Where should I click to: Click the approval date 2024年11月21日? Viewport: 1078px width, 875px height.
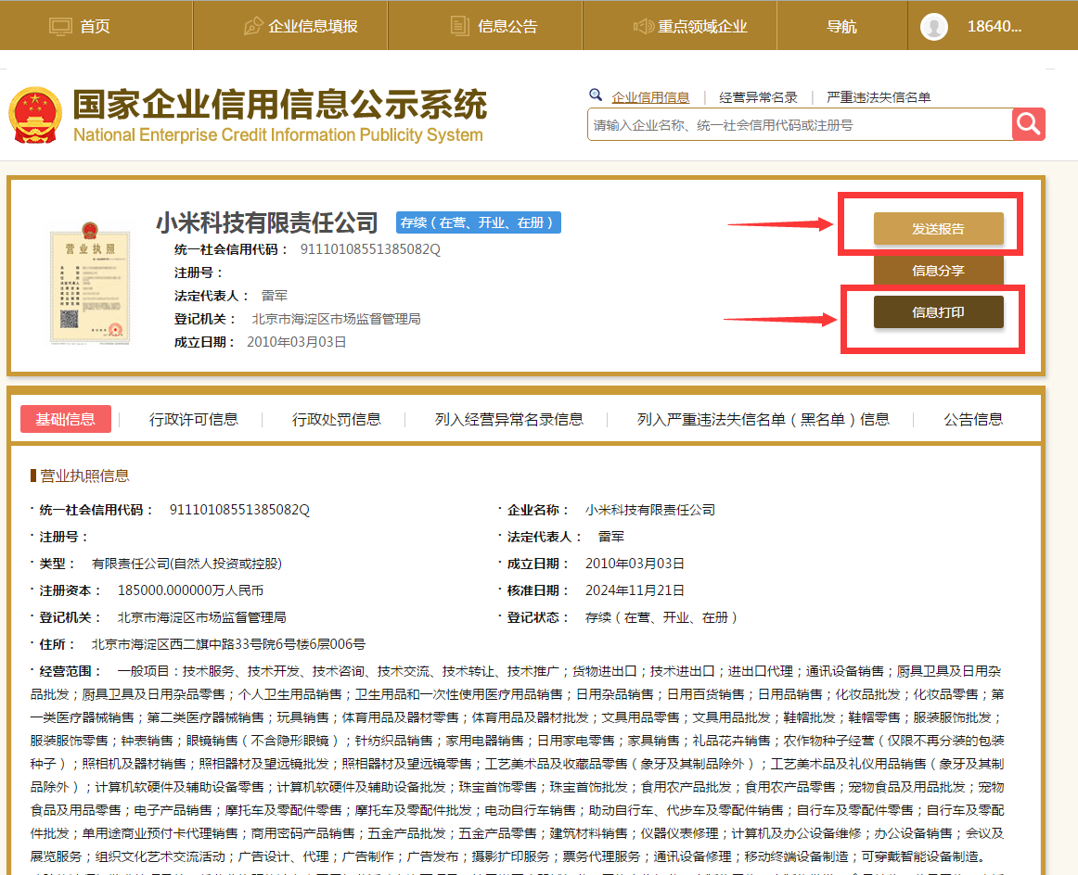[635, 590]
